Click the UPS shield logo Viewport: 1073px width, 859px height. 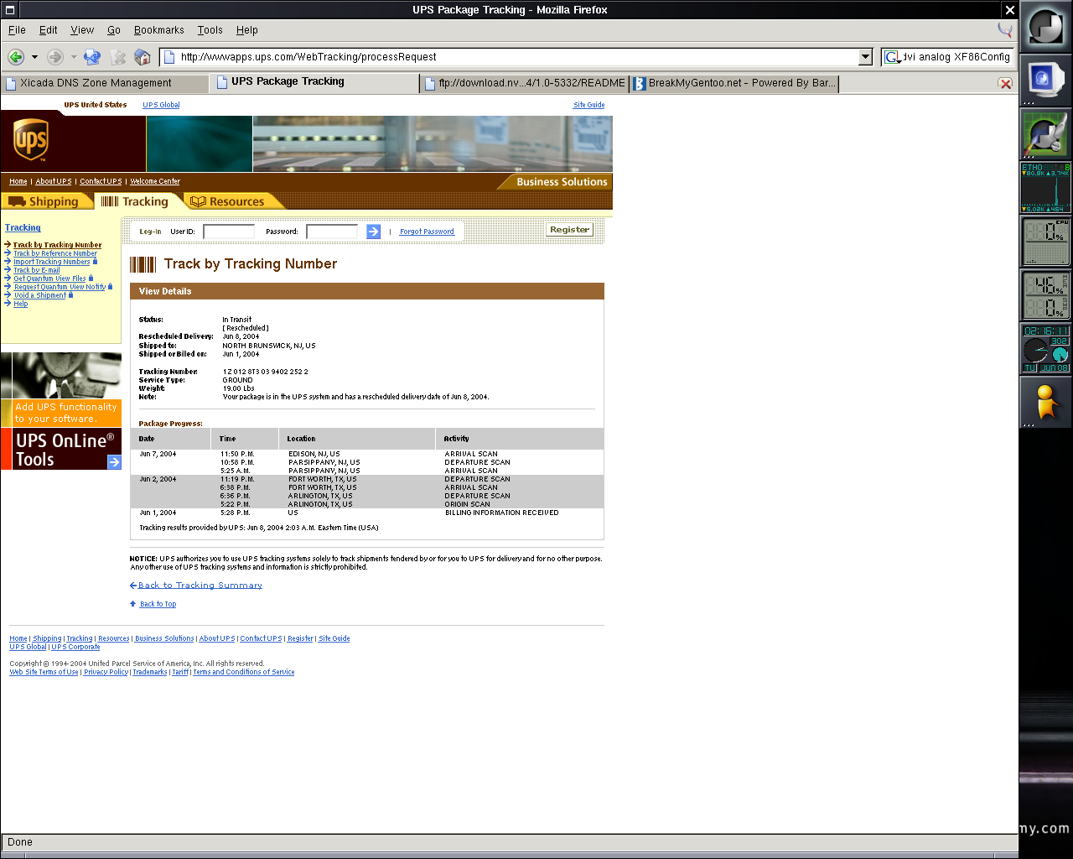[x=30, y=140]
